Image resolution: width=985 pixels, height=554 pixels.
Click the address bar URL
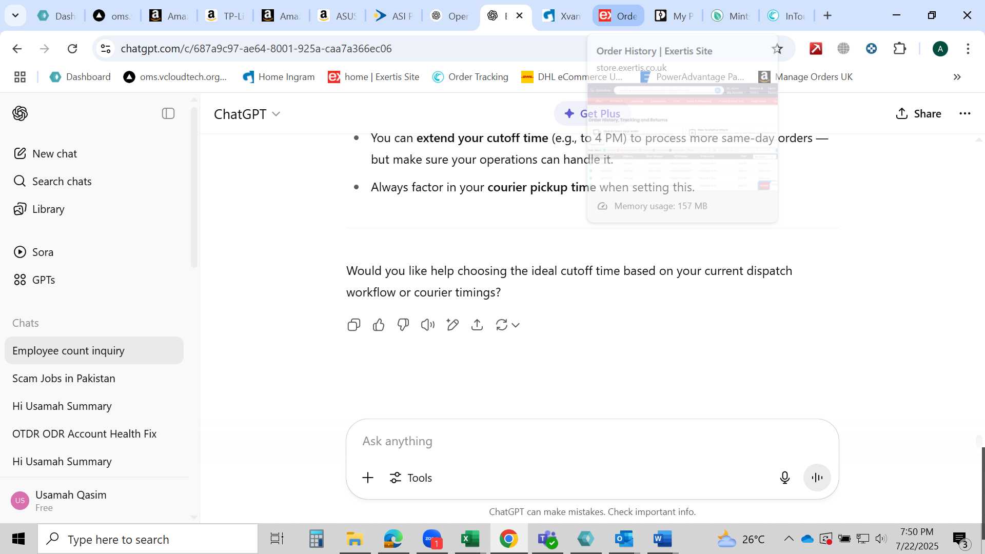tap(256, 48)
